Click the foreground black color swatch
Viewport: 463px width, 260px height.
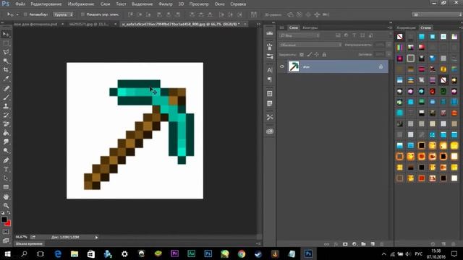4,220
